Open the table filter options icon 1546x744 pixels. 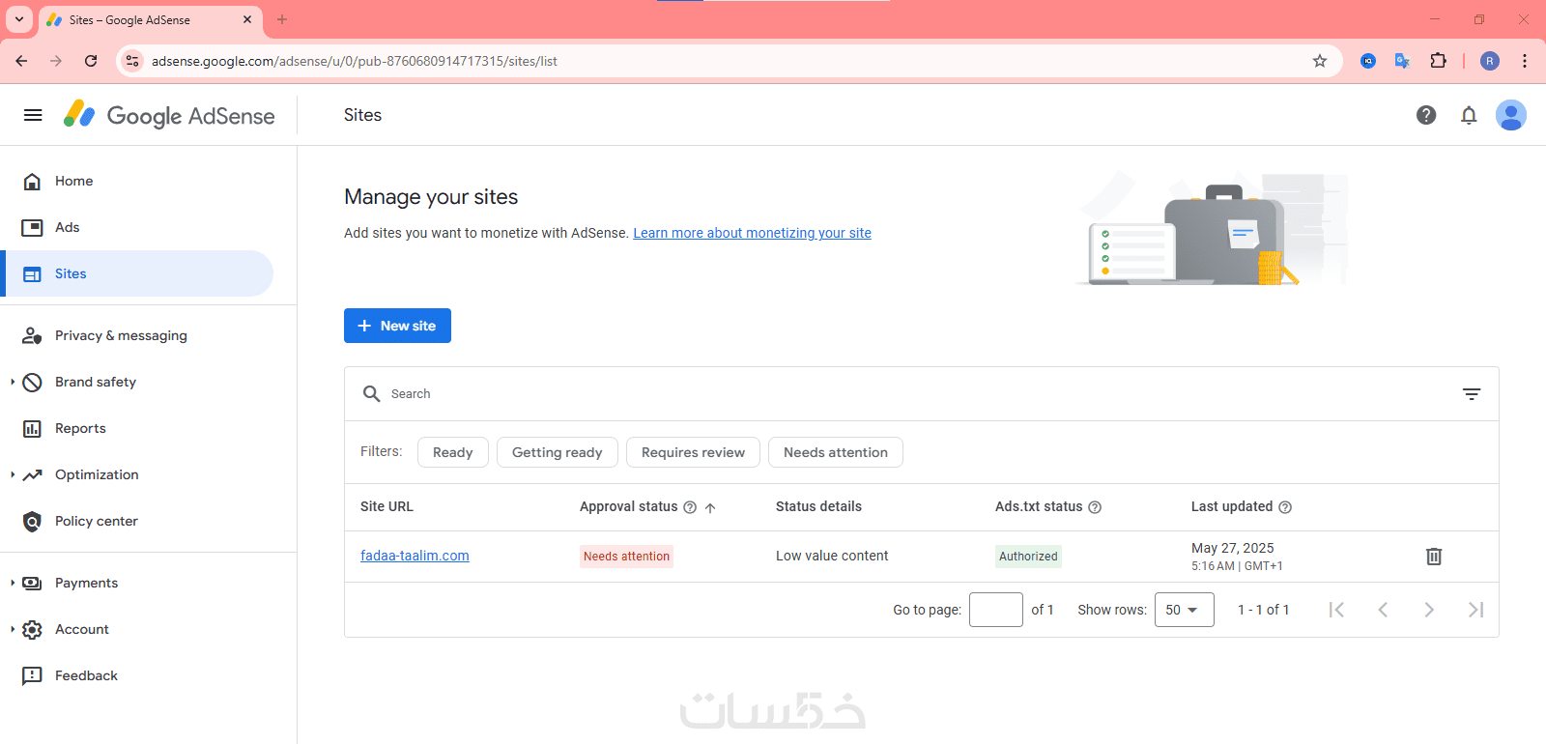tap(1472, 393)
